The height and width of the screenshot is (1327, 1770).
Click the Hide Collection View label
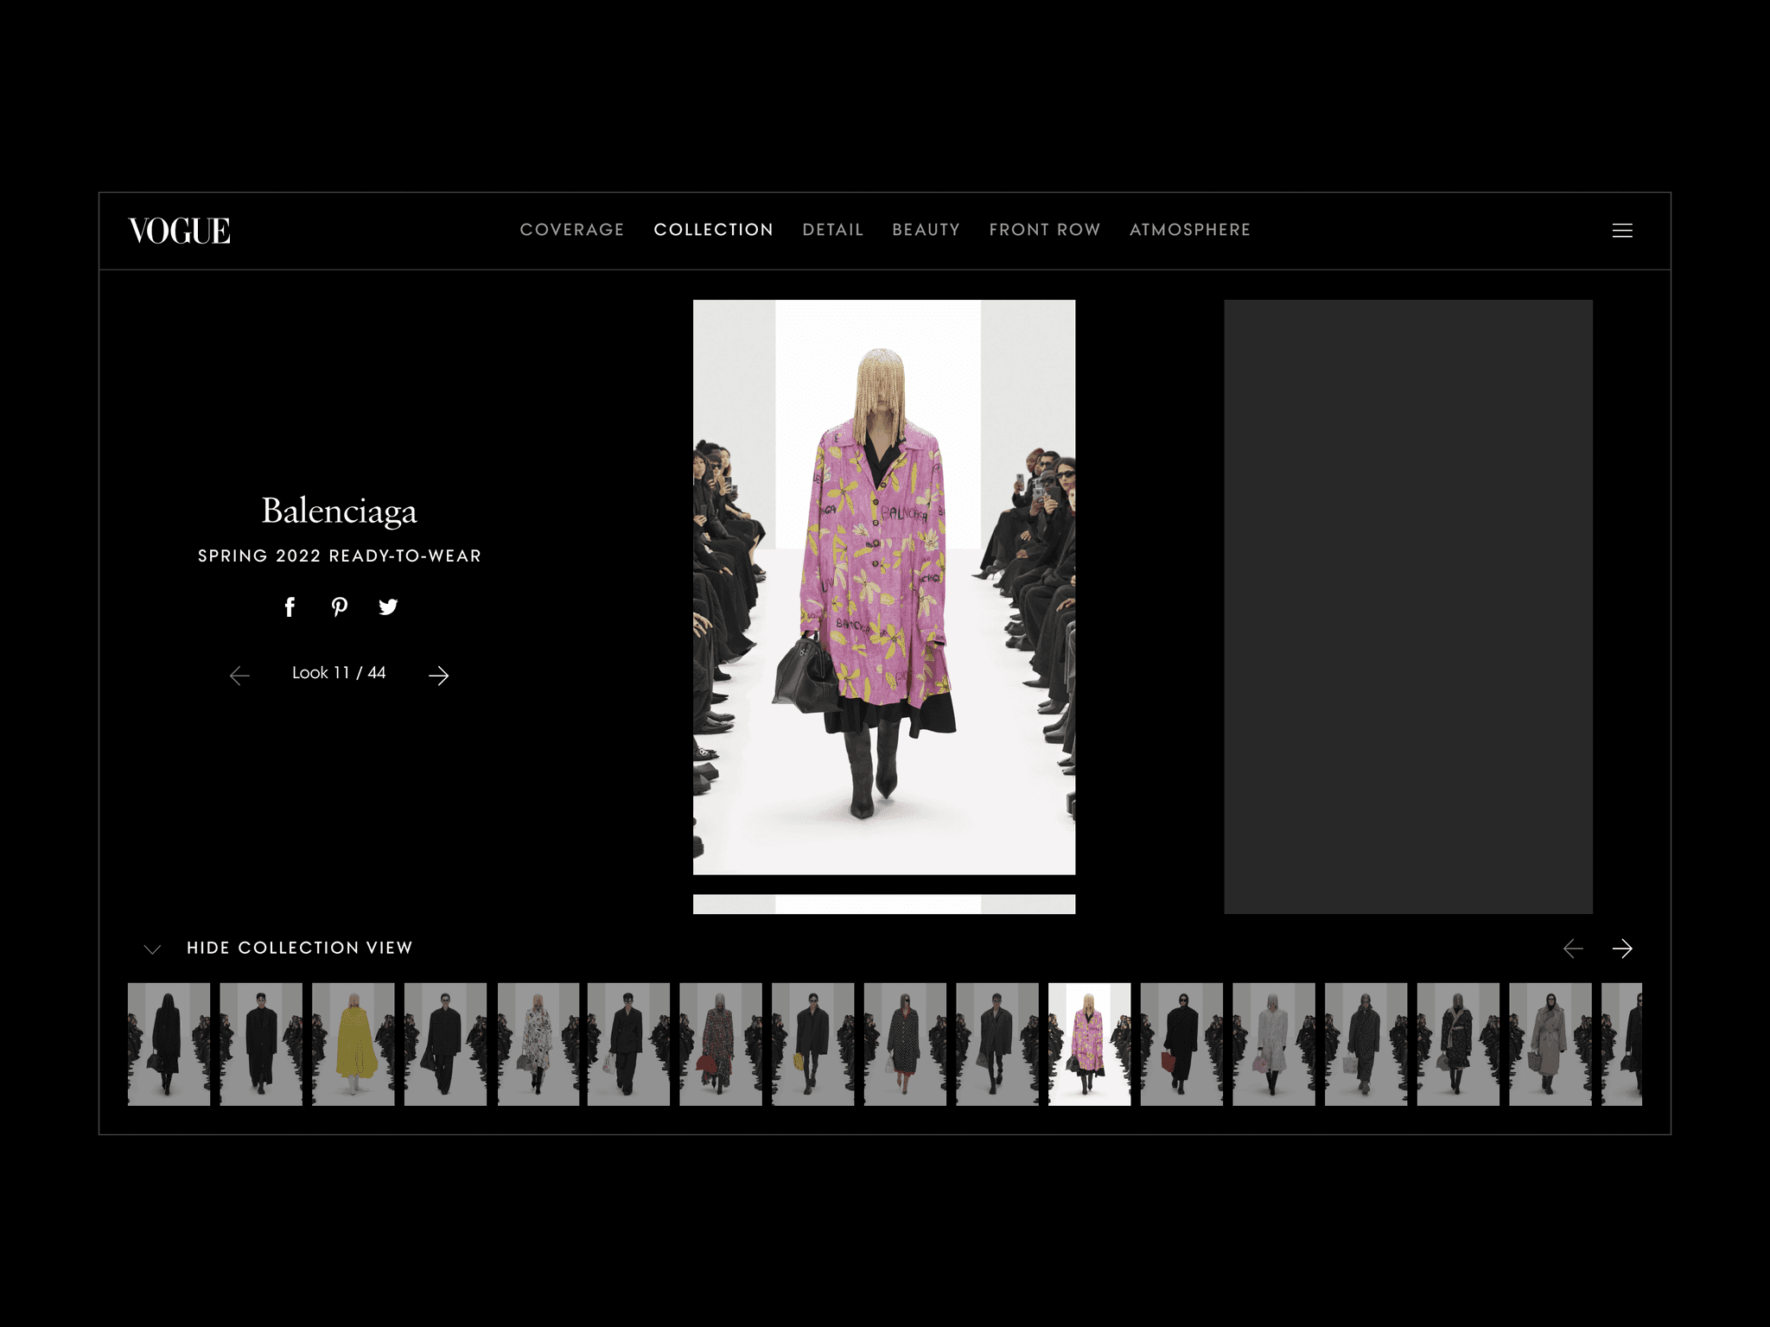tap(299, 948)
